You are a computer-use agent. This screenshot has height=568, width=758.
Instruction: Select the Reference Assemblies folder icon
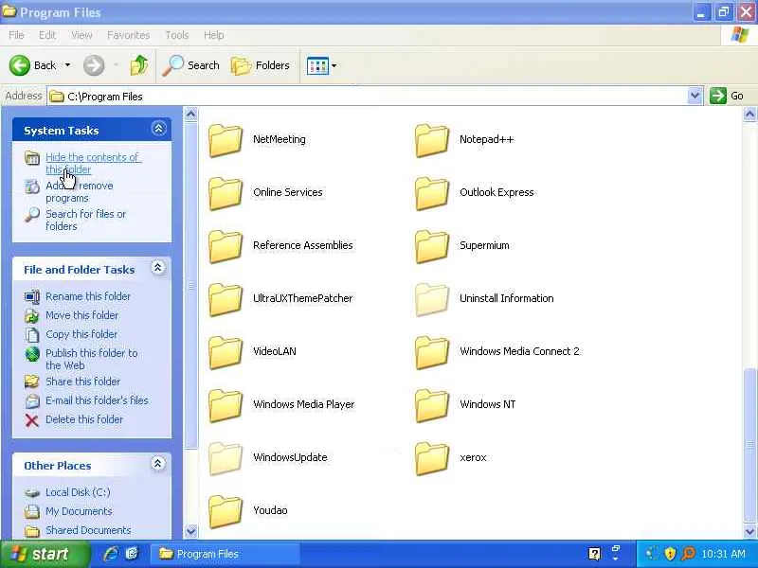pos(226,246)
